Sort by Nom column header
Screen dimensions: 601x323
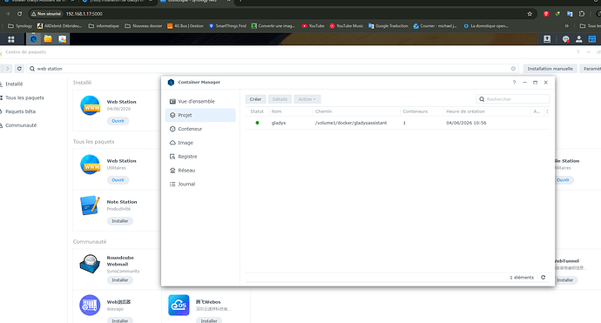tap(291, 111)
